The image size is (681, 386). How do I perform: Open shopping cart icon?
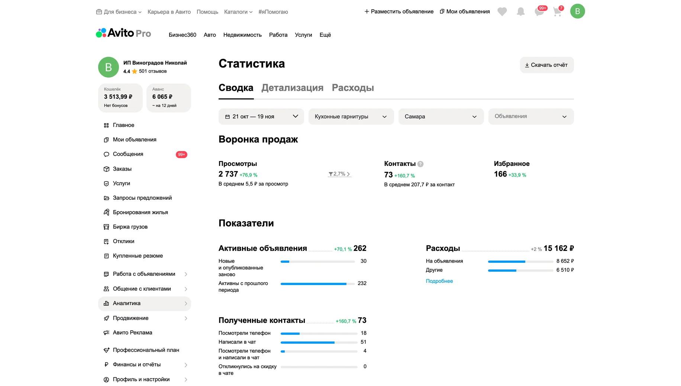[x=557, y=12]
